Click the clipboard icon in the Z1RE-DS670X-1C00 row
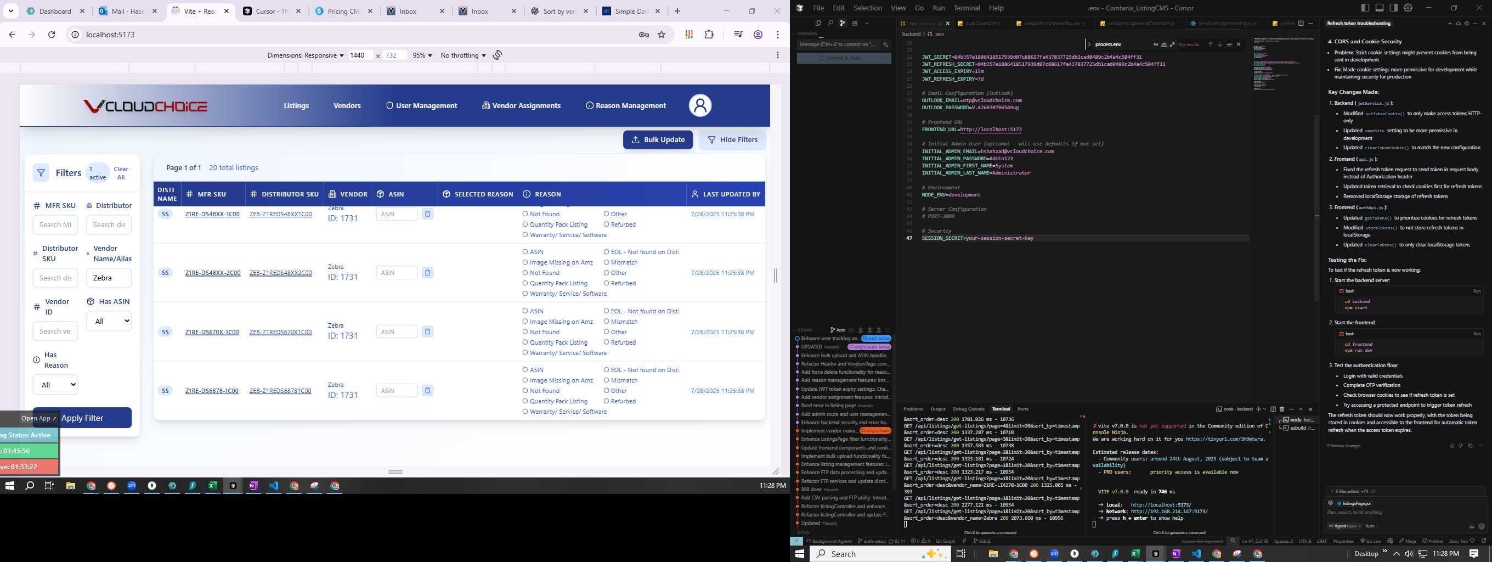Image resolution: width=1492 pixels, height=562 pixels. tap(427, 332)
